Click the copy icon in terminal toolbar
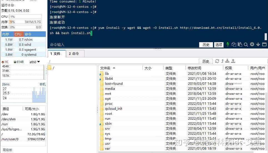This screenshot has width=268, height=153. tap(234, 45)
